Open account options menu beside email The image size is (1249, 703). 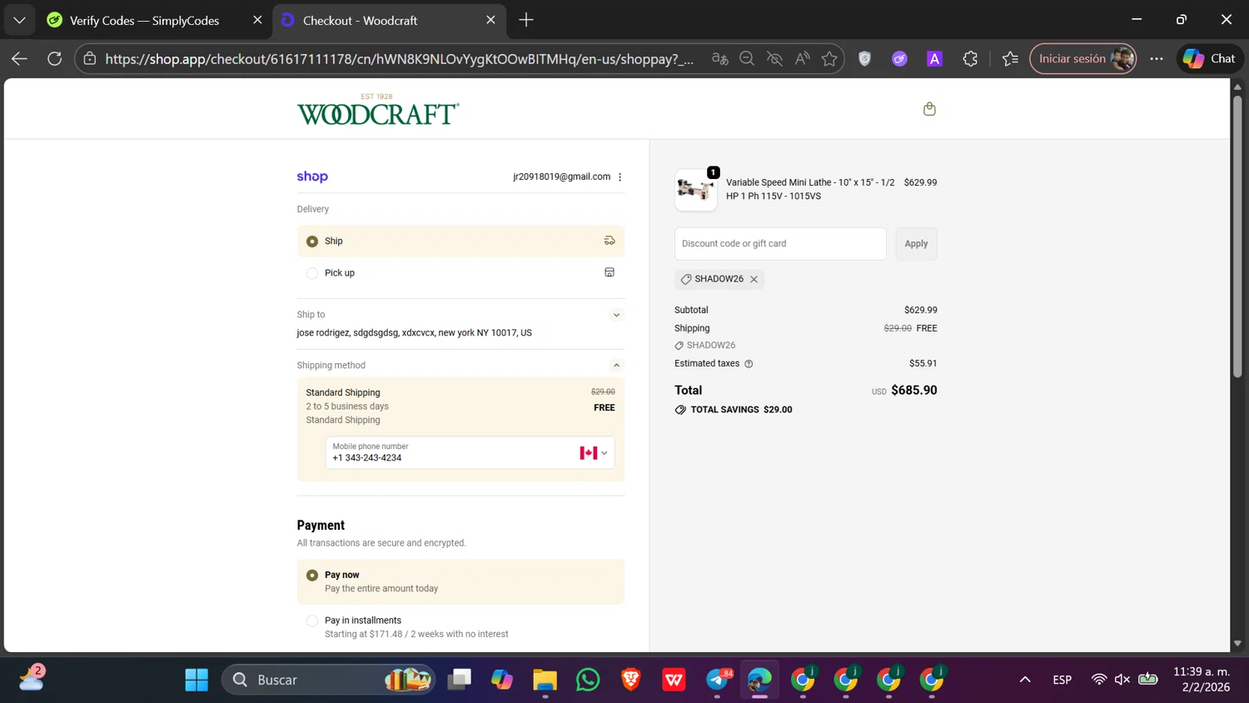pyautogui.click(x=620, y=177)
